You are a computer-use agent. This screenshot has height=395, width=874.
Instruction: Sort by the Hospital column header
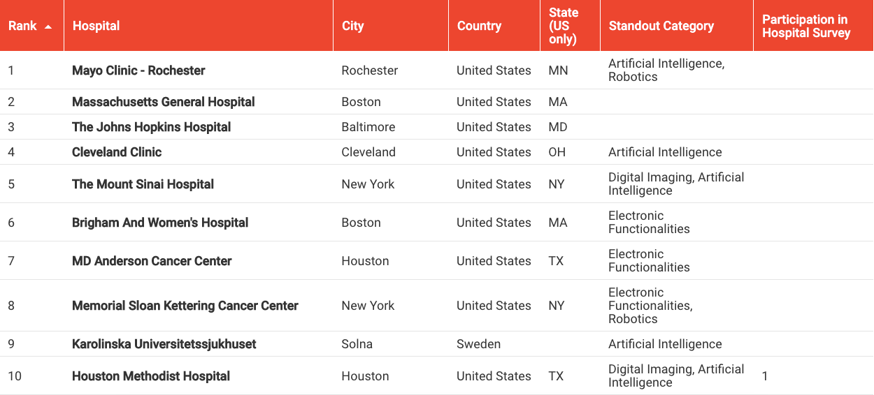point(96,26)
